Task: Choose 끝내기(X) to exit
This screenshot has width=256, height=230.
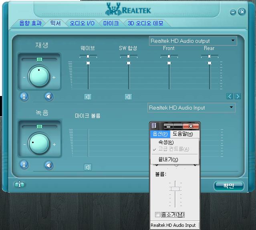Action: coord(175,159)
